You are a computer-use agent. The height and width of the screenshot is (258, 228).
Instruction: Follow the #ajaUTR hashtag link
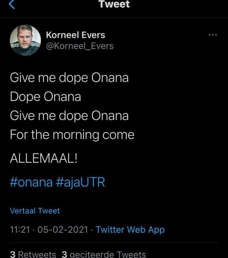click(80, 182)
